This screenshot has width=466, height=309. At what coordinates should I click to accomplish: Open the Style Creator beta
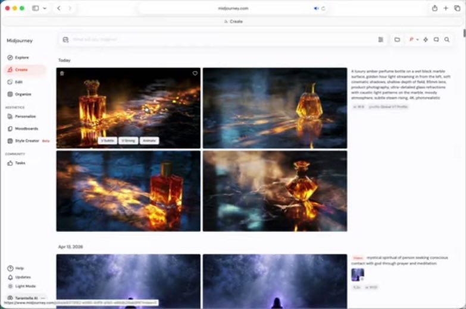pos(28,141)
